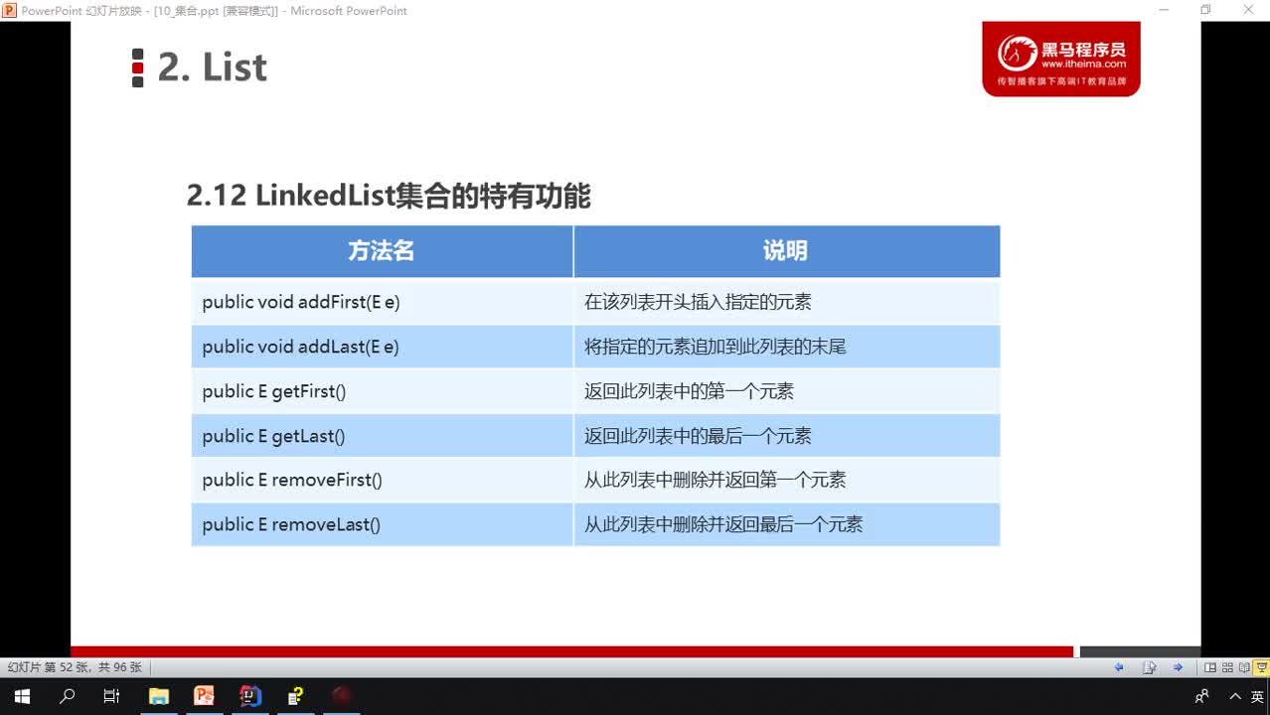Image resolution: width=1270 pixels, height=715 pixels.
Task: Open Windows taskbar search
Action: [68, 696]
